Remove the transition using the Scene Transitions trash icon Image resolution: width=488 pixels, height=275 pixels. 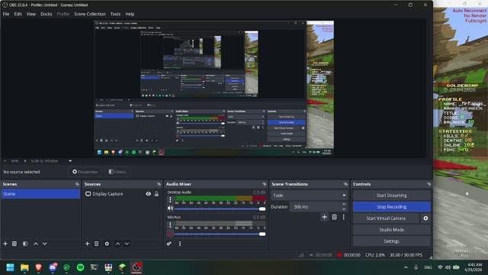coord(334,217)
